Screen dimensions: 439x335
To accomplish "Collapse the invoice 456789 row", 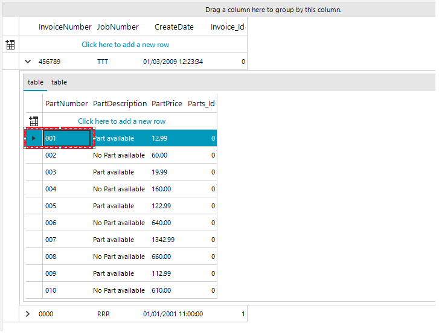I will click(x=28, y=62).
